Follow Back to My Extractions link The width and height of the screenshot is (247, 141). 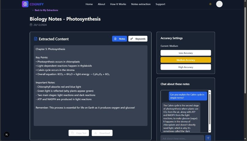(45, 10)
